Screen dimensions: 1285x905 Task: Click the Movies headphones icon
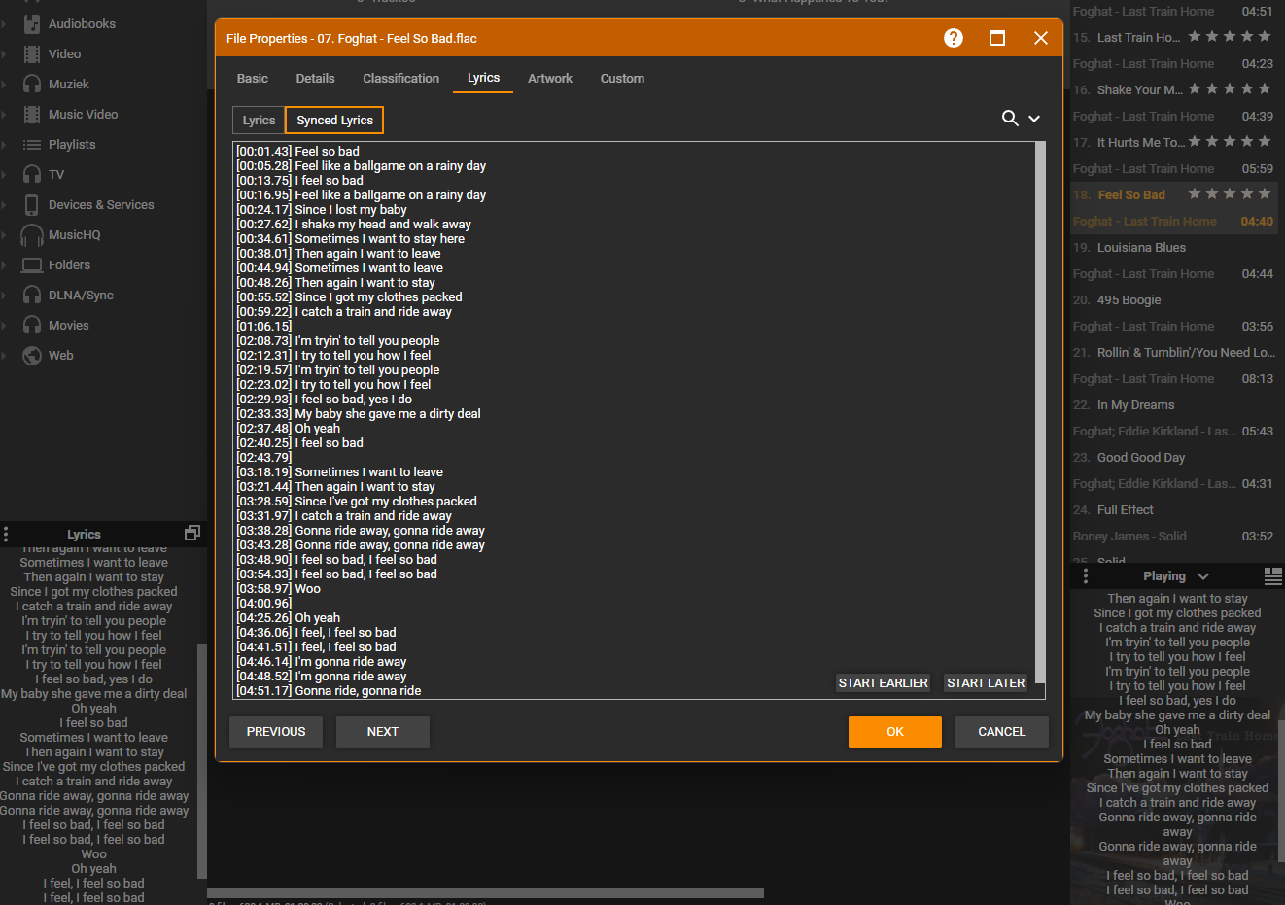[32, 325]
